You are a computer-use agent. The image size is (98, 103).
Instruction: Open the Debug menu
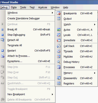(x=4, y=7)
